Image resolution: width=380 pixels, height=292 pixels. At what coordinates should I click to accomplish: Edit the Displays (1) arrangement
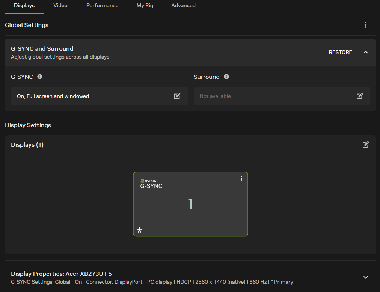point(365,144)
